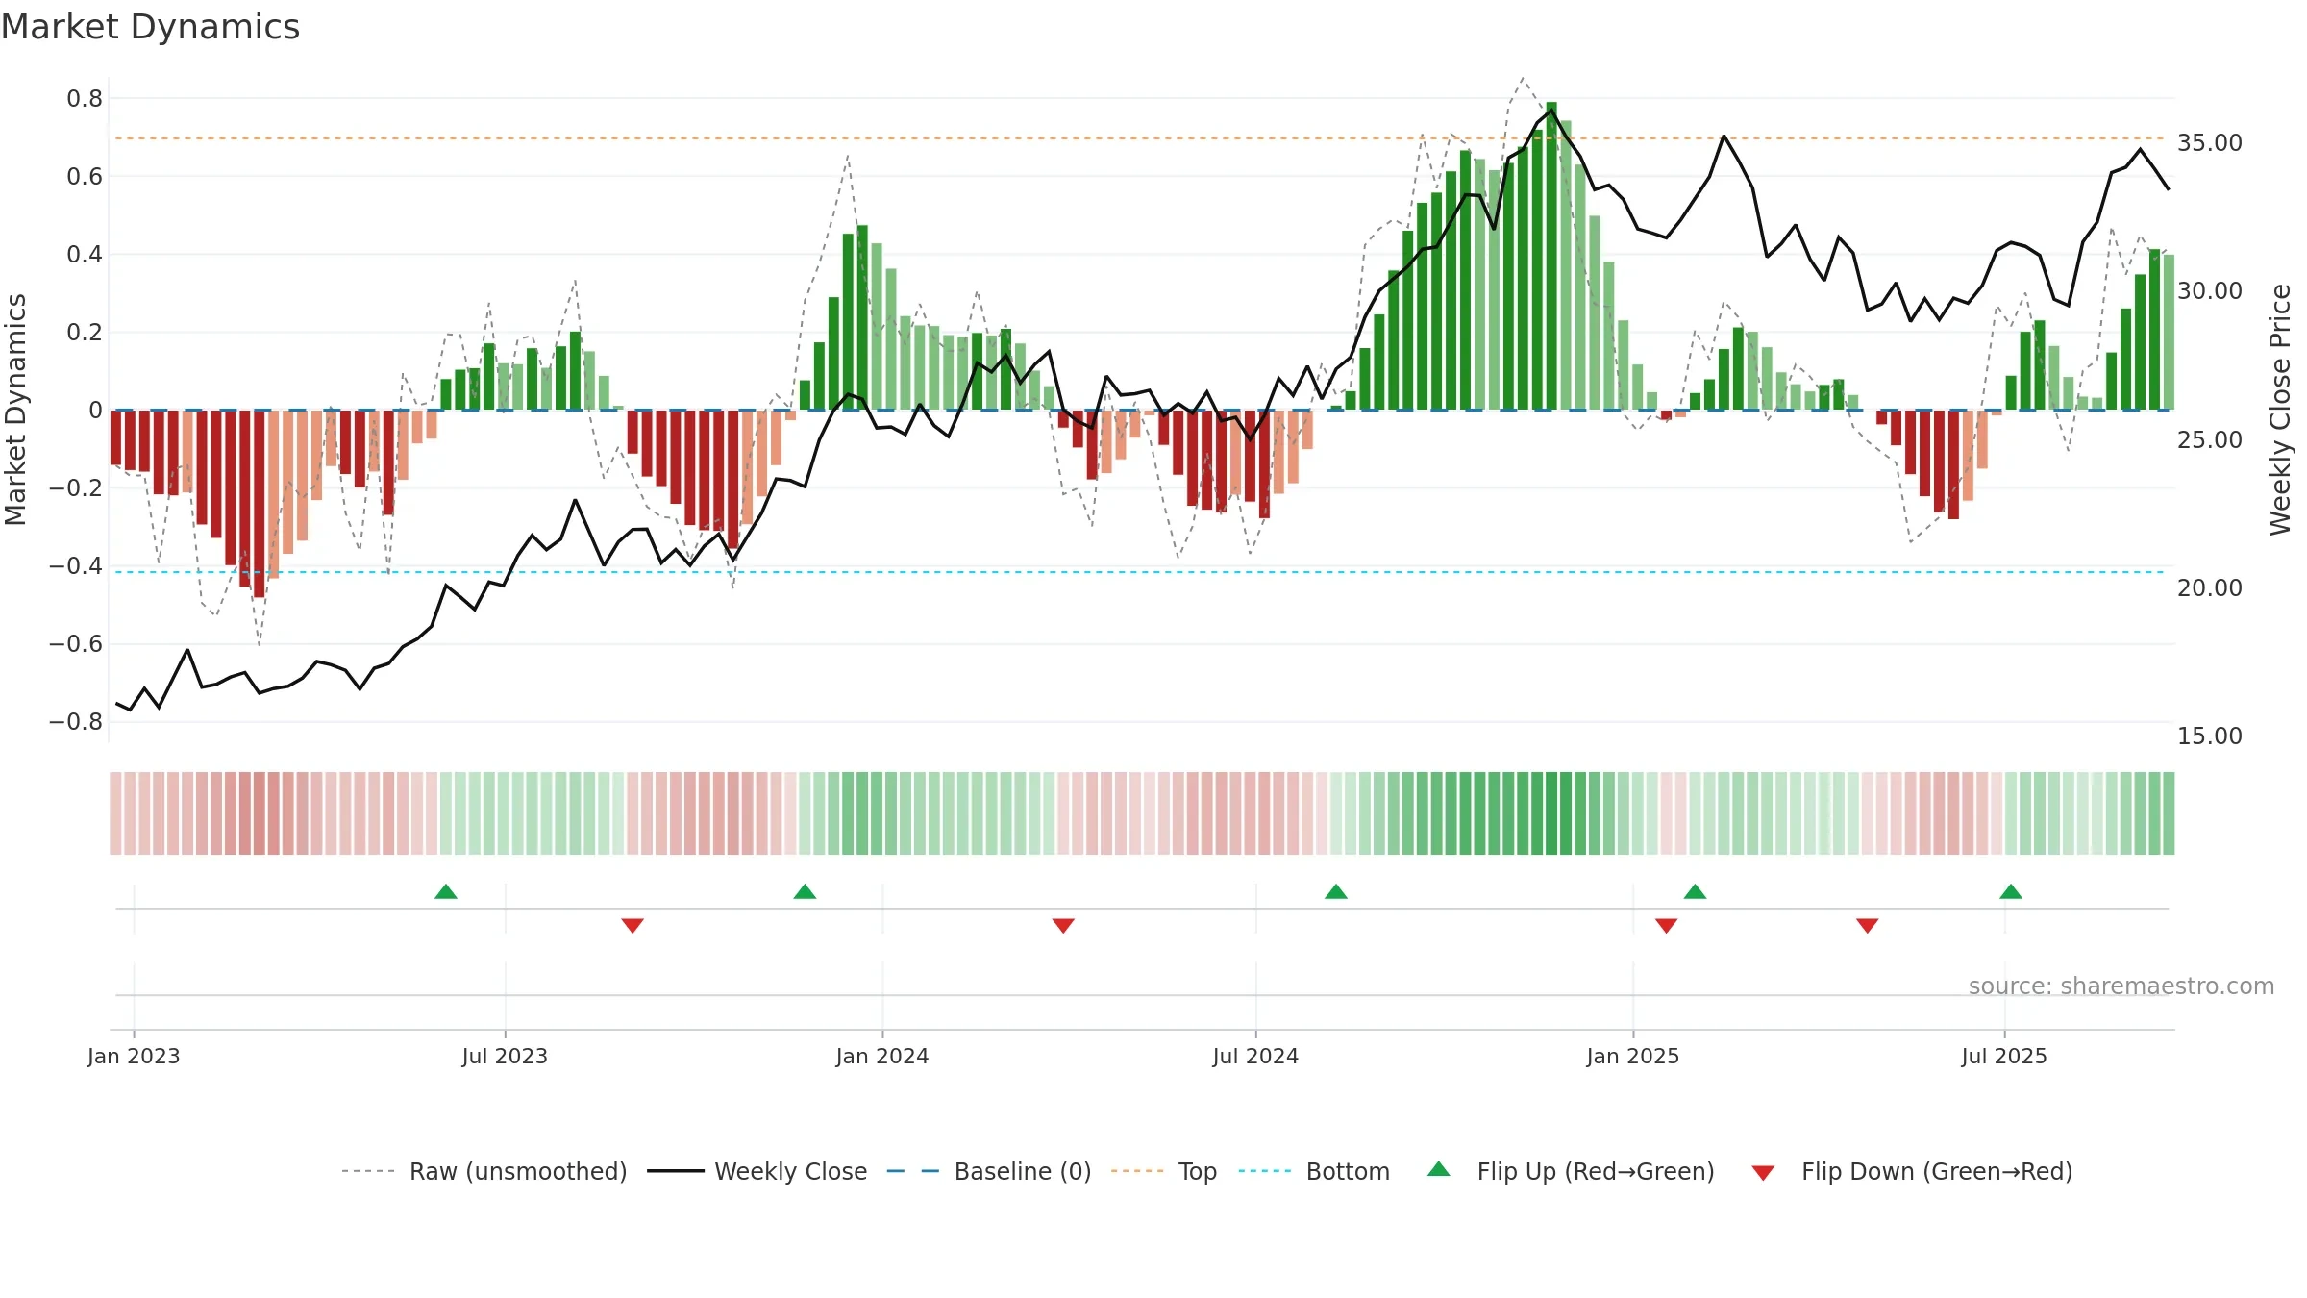The width and height of the screenshot is (2307, 1298).
Task: Click the green legend triangle icon
Action: [x=1439, y=1169]
